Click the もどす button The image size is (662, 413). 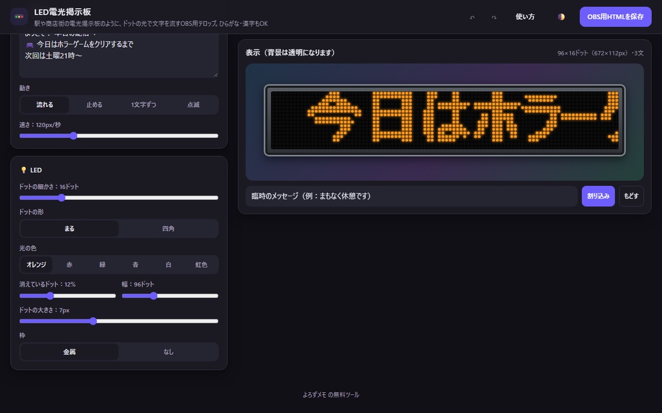click(x=631, y=196)
